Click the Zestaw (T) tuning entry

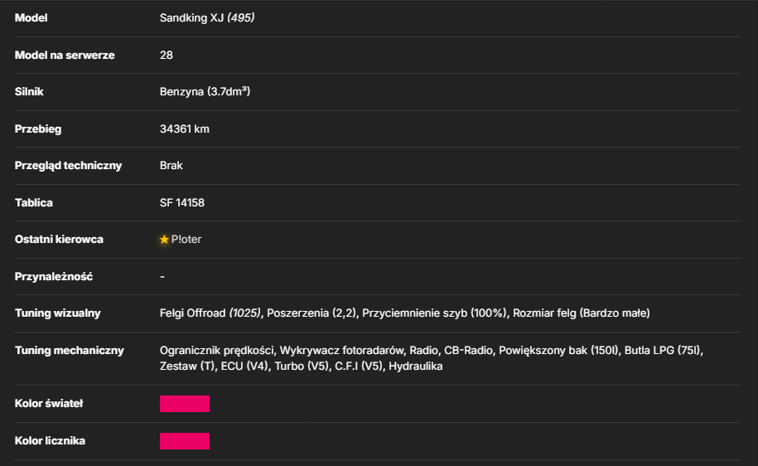[186, 366]
